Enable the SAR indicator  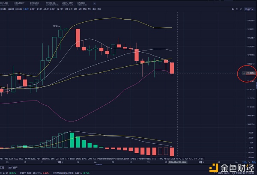click(x=11, y=159)
